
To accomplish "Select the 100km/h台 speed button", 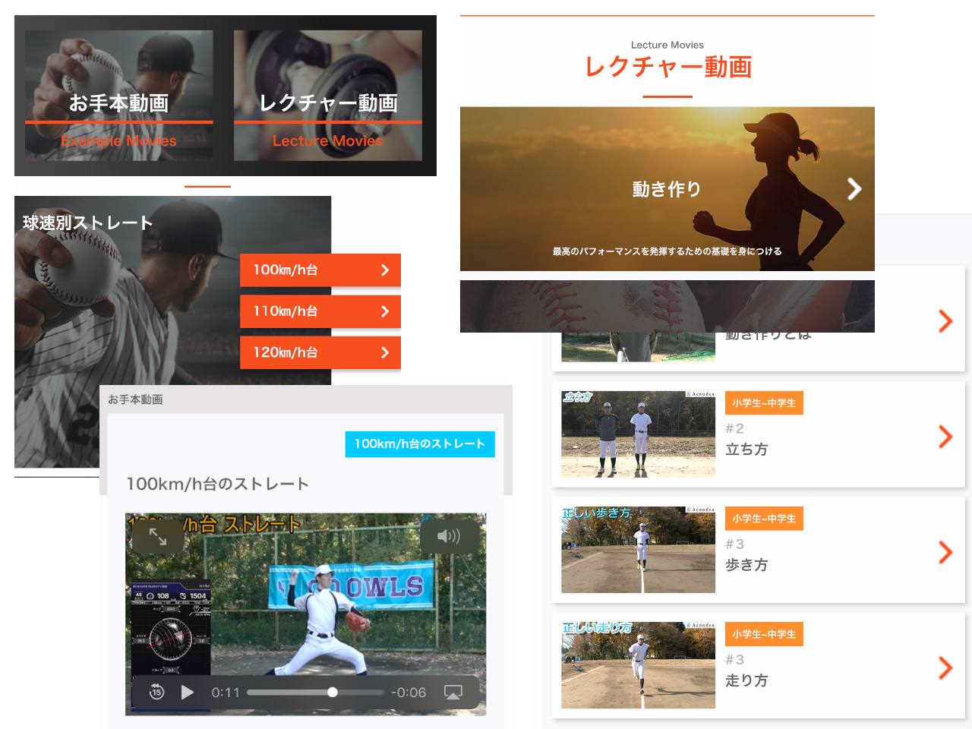I will tap(320, 270).
